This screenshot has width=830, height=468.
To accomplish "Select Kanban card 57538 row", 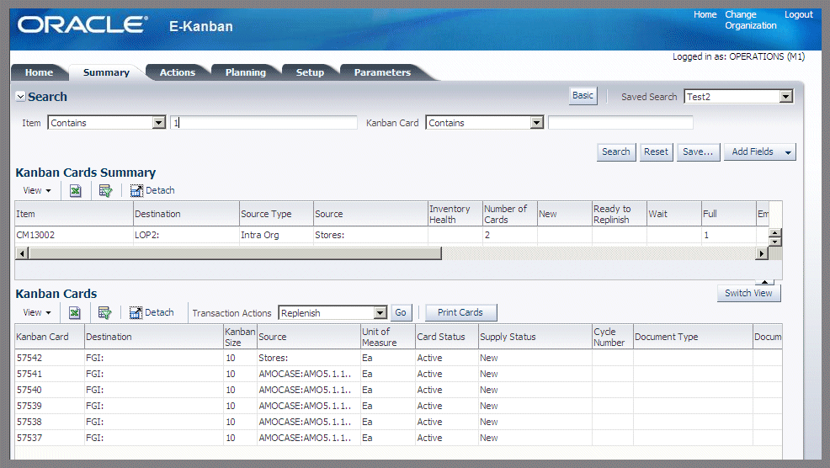I will tap(399, 422).
